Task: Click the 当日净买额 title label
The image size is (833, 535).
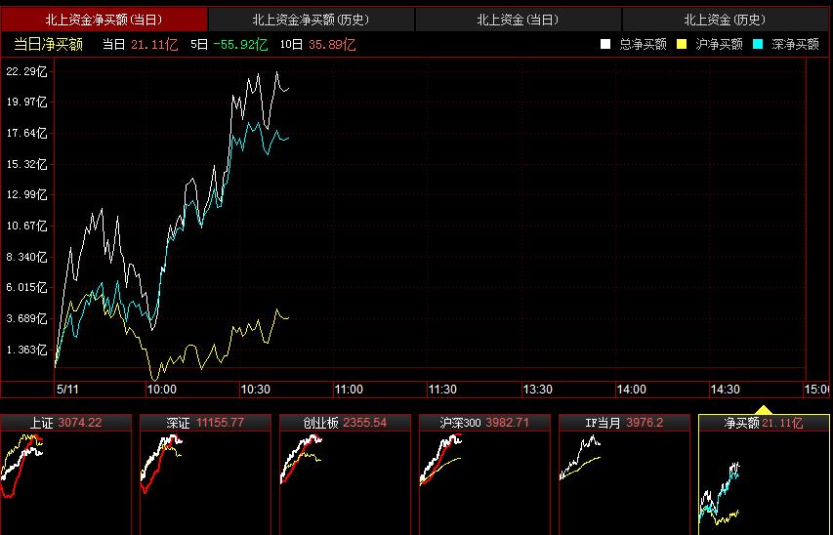Action: coord(48,44)
